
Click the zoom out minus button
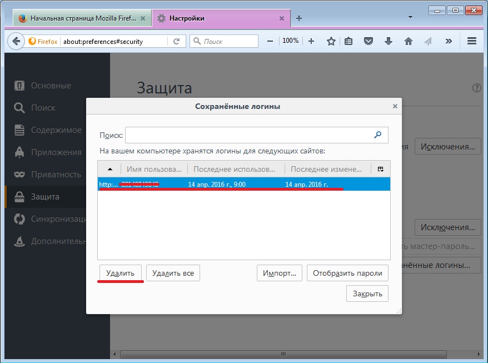click(270, 41)
